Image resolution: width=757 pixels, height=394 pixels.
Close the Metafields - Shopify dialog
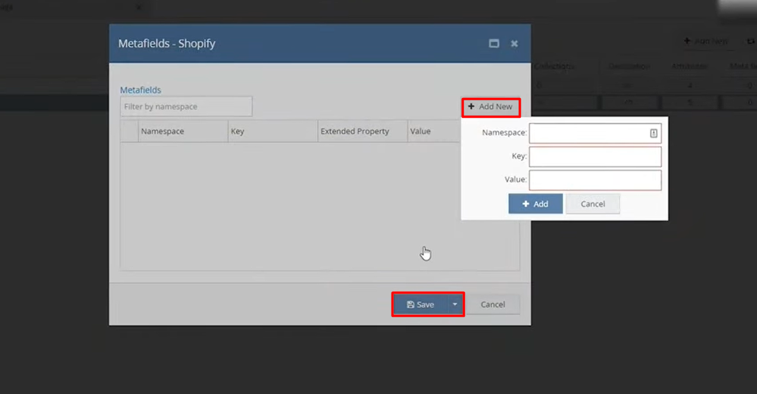click(x=514, y=43)
